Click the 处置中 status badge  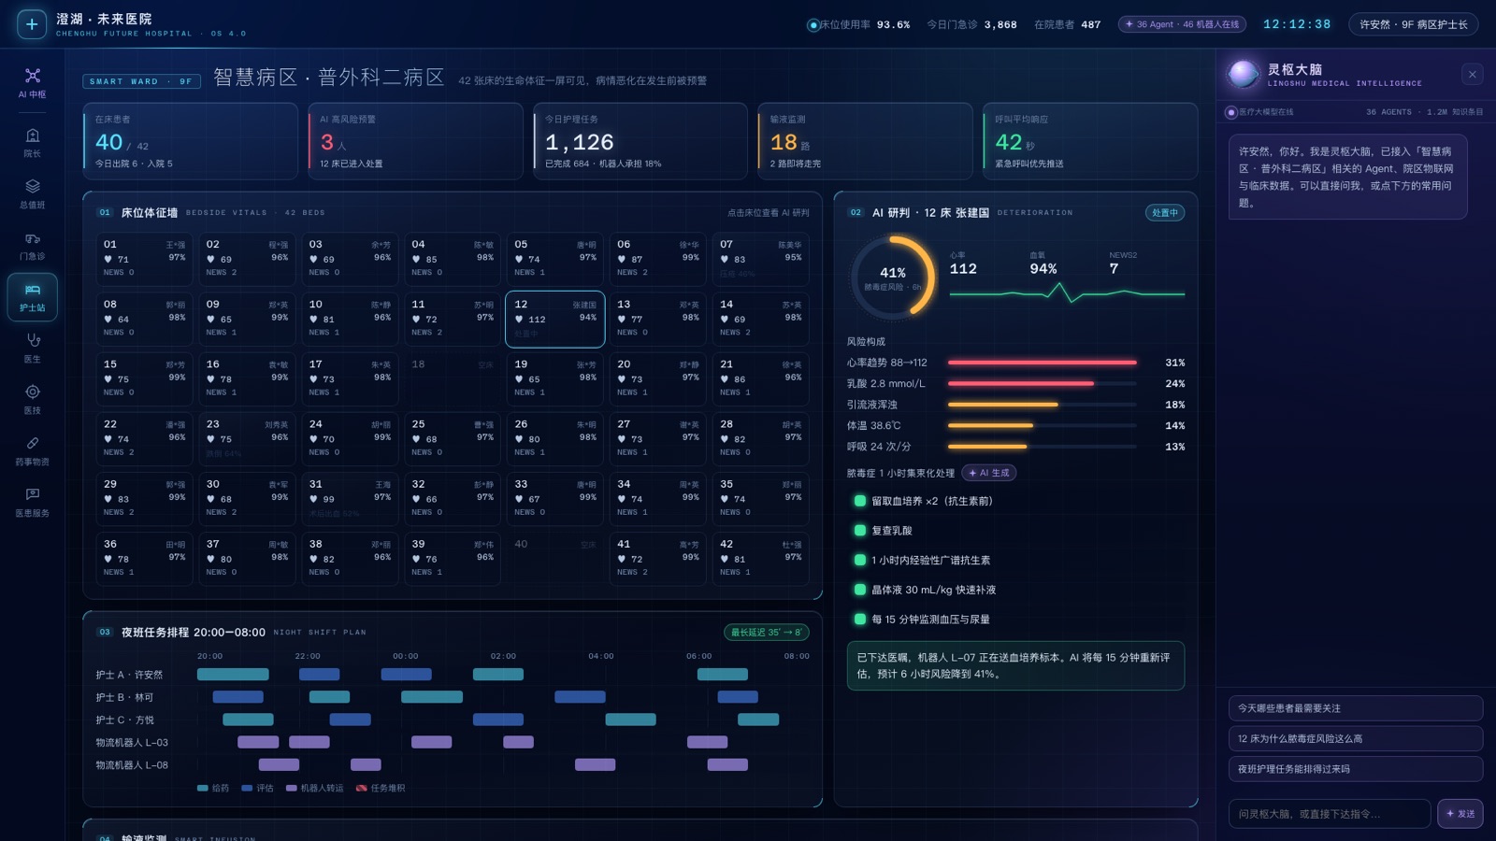(1165, 213)
